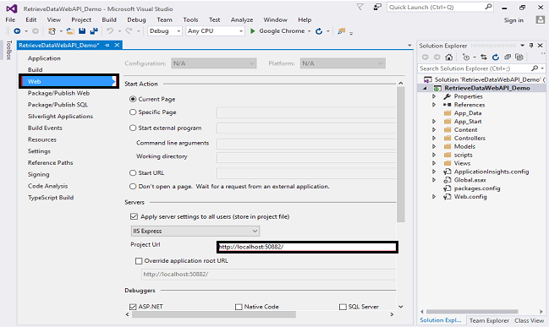Click the Open File folder icon
This screenshot has width=549, height=327.
[70, 31]
